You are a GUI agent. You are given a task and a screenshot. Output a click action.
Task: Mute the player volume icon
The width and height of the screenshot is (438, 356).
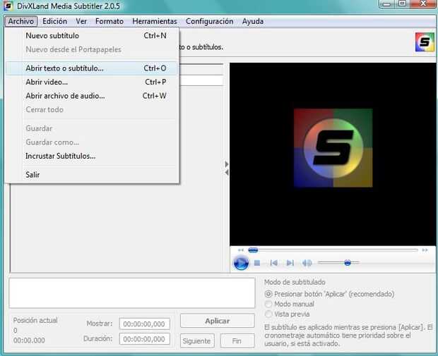[307, 263]
